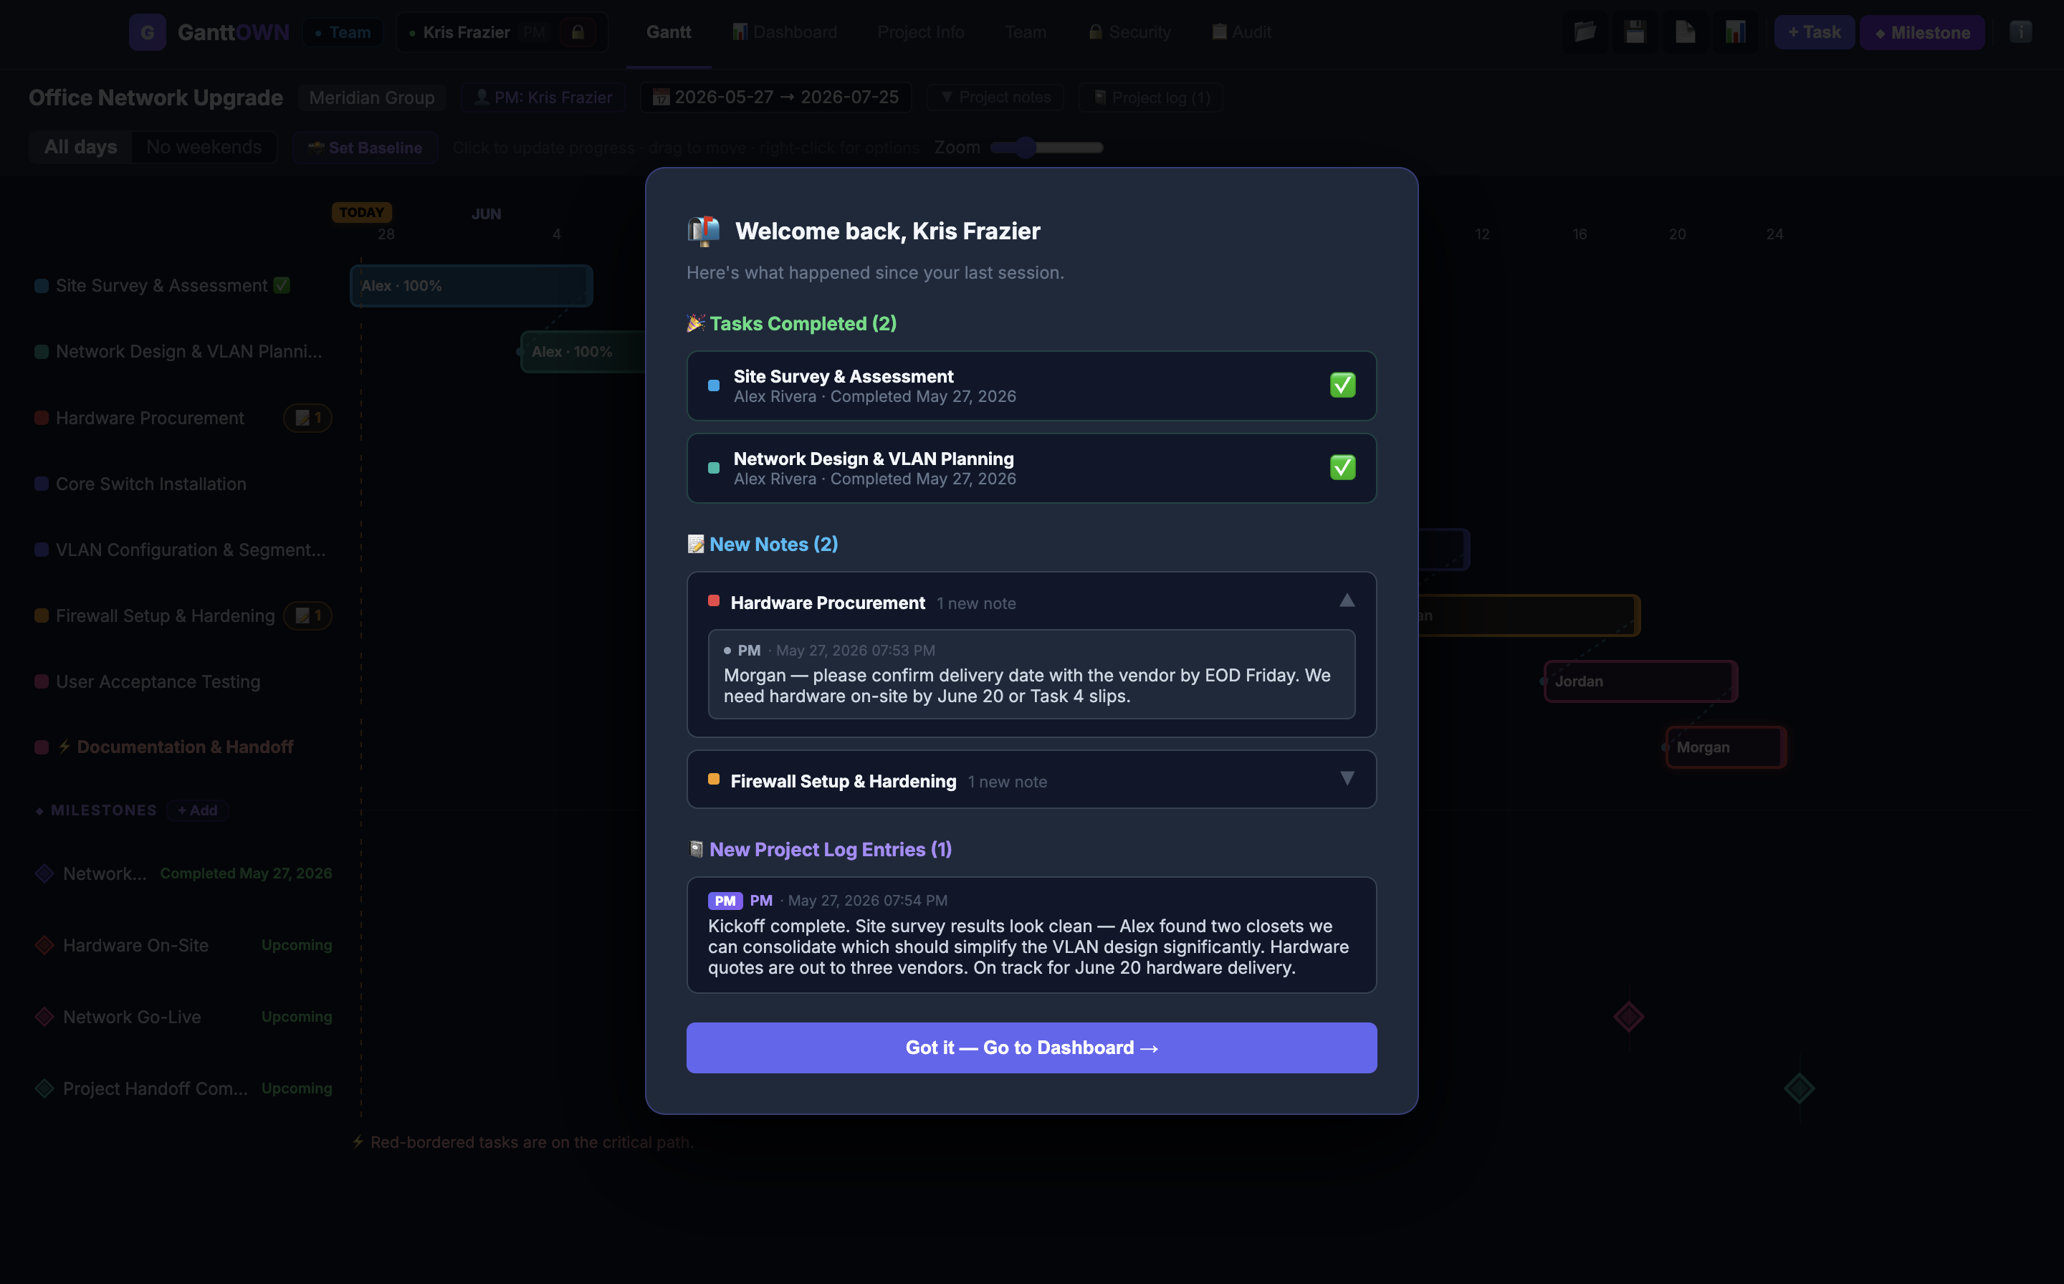Open the info icon in the top bar
The width and height of the screenshot is (2064, 1284).
pos(2021,32)
